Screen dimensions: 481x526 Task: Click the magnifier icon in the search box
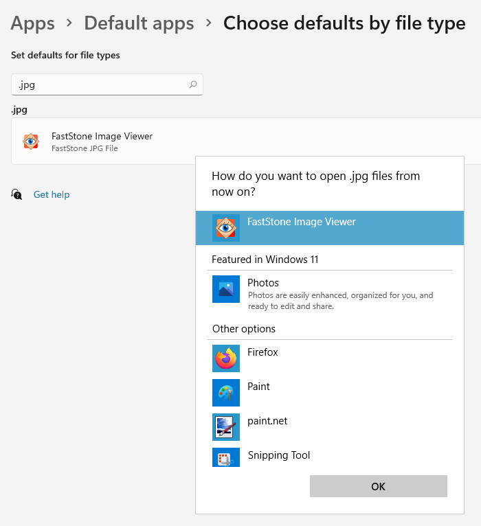point(193,85)
